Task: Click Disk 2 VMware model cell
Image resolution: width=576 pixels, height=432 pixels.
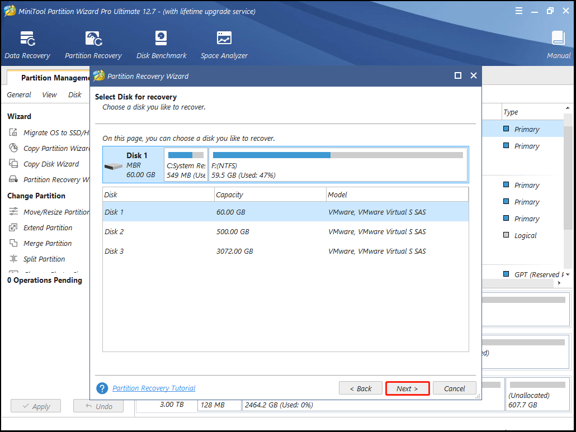Action: tap(377, 231)
